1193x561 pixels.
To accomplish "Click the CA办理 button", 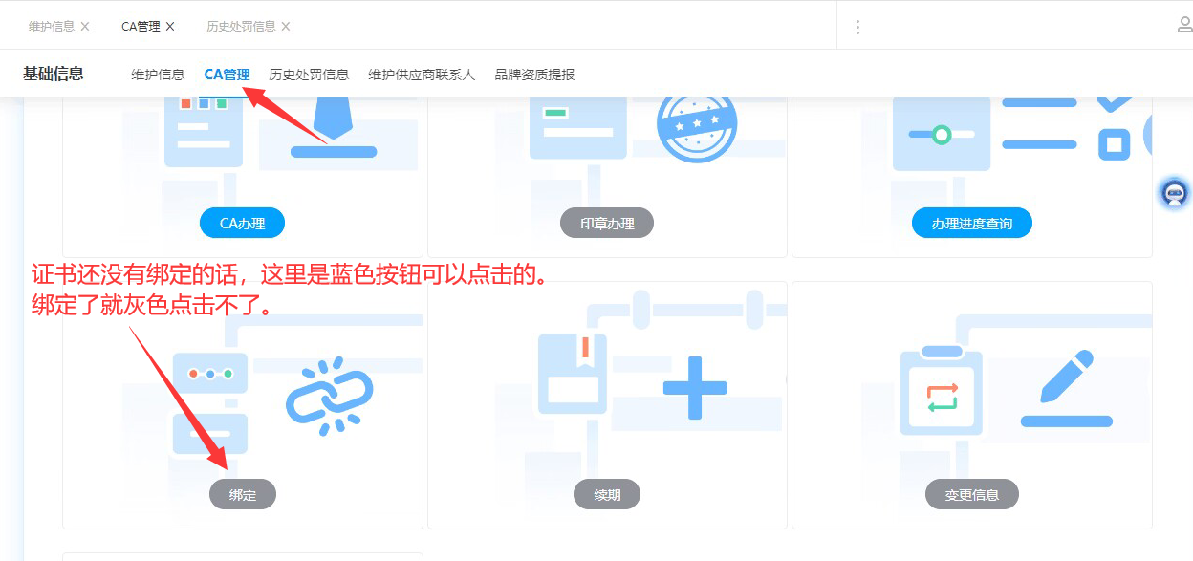I will pos(242,222).
